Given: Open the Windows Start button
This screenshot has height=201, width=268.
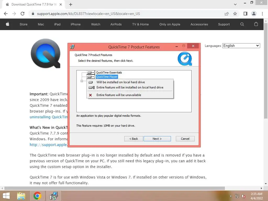Looking at the screenshot, I should tap(6, 196).
